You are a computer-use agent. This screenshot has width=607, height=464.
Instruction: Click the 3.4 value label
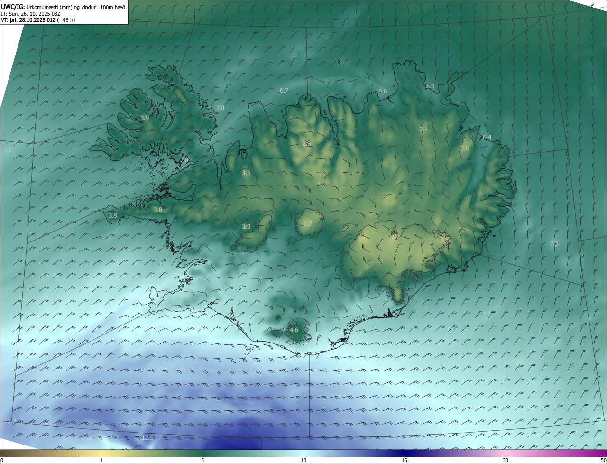pos(423,130)
